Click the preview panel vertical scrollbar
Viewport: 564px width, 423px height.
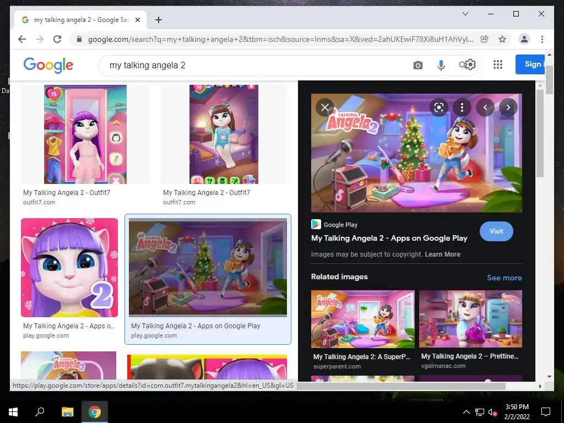coord(540,133)
